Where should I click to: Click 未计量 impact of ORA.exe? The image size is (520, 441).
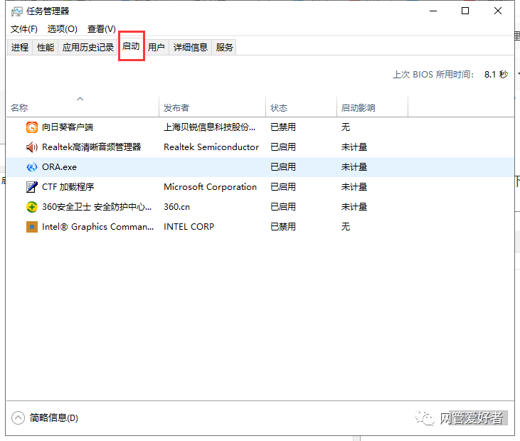[x=354, y=167]
